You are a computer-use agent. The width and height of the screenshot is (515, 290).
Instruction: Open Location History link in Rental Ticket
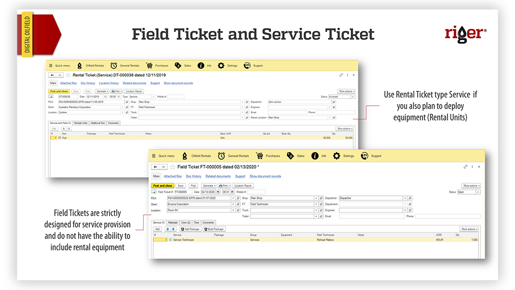[109, 83]
